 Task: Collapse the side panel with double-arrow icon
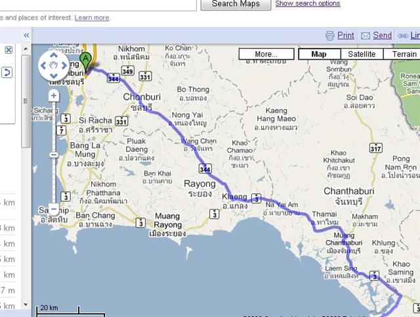coord(26,35)
